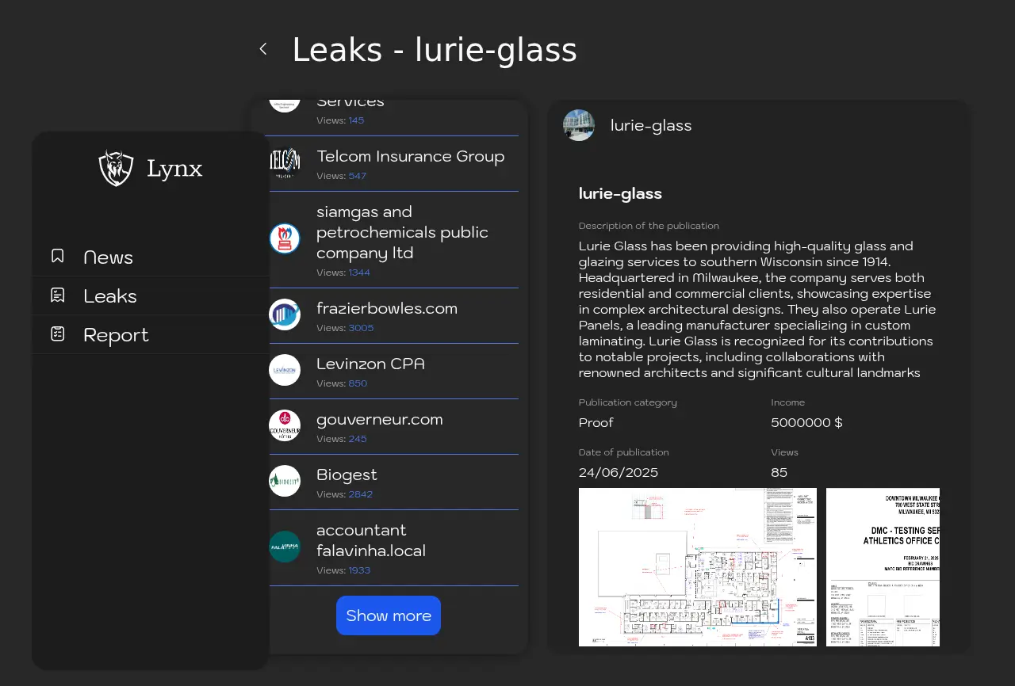Click the 3005 views count under frazierbowles.com
1015x686 pixels.
361,328
